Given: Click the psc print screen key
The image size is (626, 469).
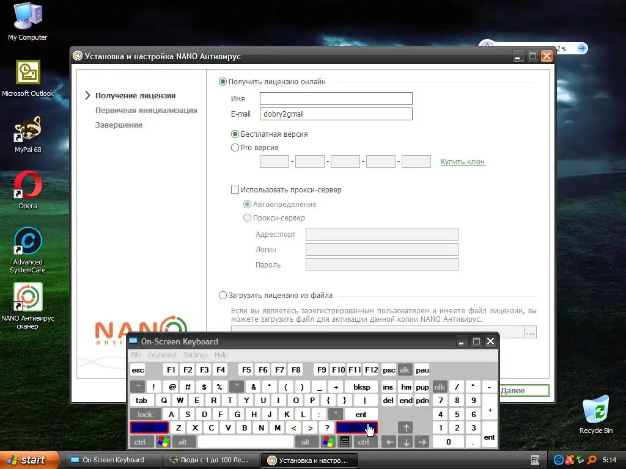Looking at the screenshot, I should [388, 369].
